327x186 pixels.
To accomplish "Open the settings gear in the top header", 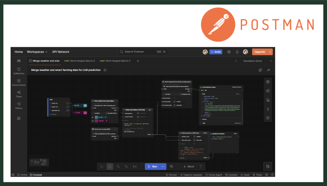I will click(x=229, y=52).
